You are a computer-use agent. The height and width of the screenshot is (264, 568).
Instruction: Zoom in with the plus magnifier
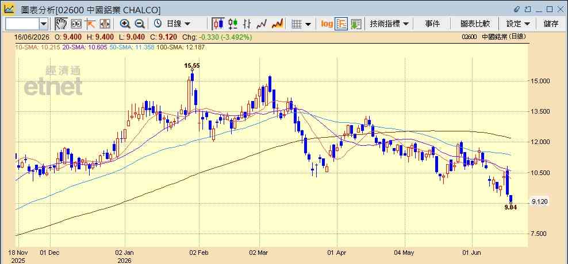pyautogui.click(x=125, y=24)
